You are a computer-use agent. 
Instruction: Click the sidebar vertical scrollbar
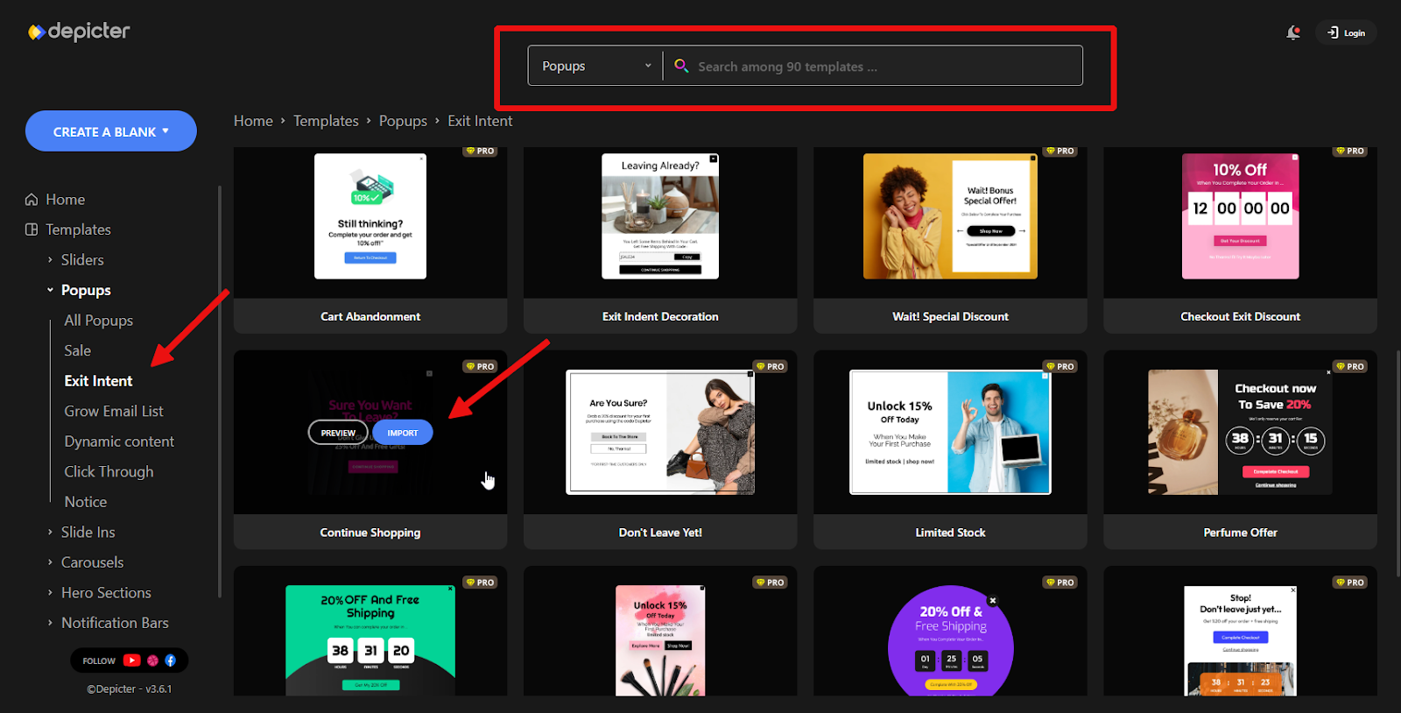coord(219,390)
